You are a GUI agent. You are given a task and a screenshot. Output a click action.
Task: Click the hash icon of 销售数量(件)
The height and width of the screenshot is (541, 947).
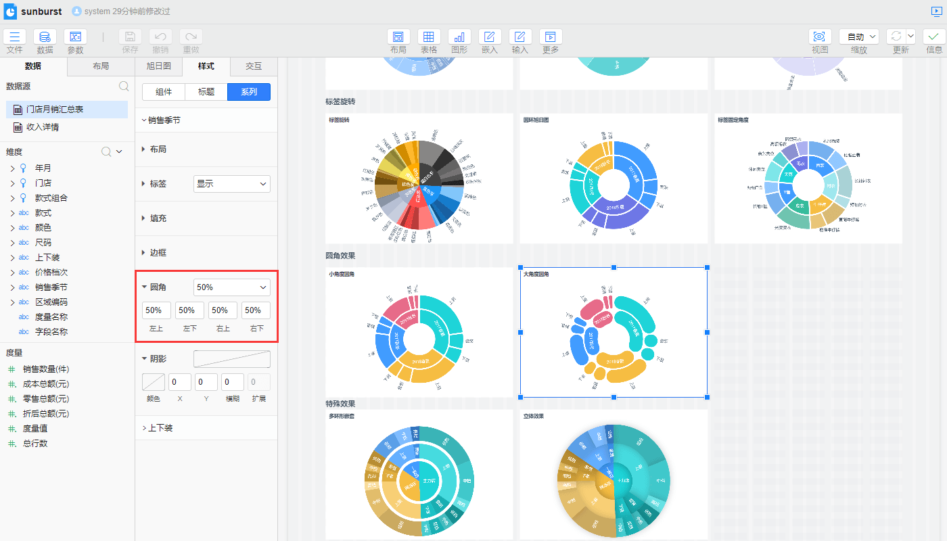(x=11, y=369)
